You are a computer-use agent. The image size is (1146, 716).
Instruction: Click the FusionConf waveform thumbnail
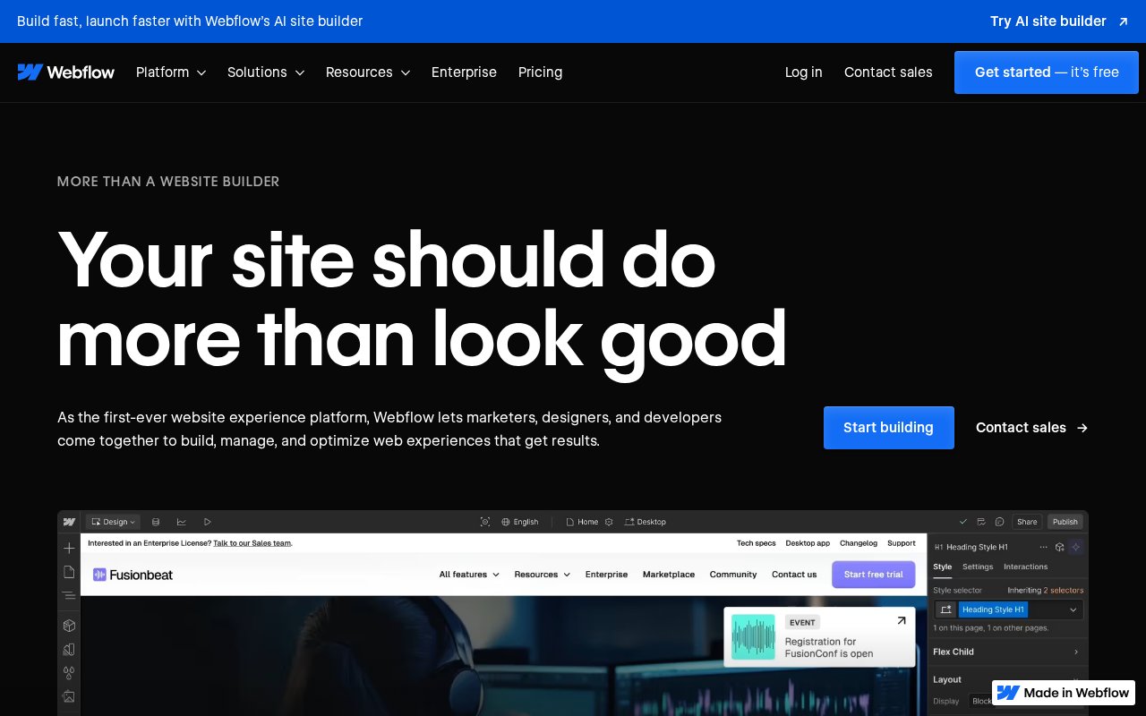(x=753, y=637)
